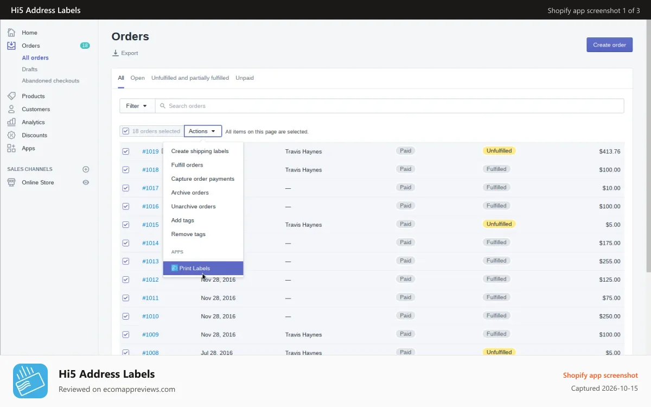
Task: Click the Export download icon
Action: (x=115, y=53)
